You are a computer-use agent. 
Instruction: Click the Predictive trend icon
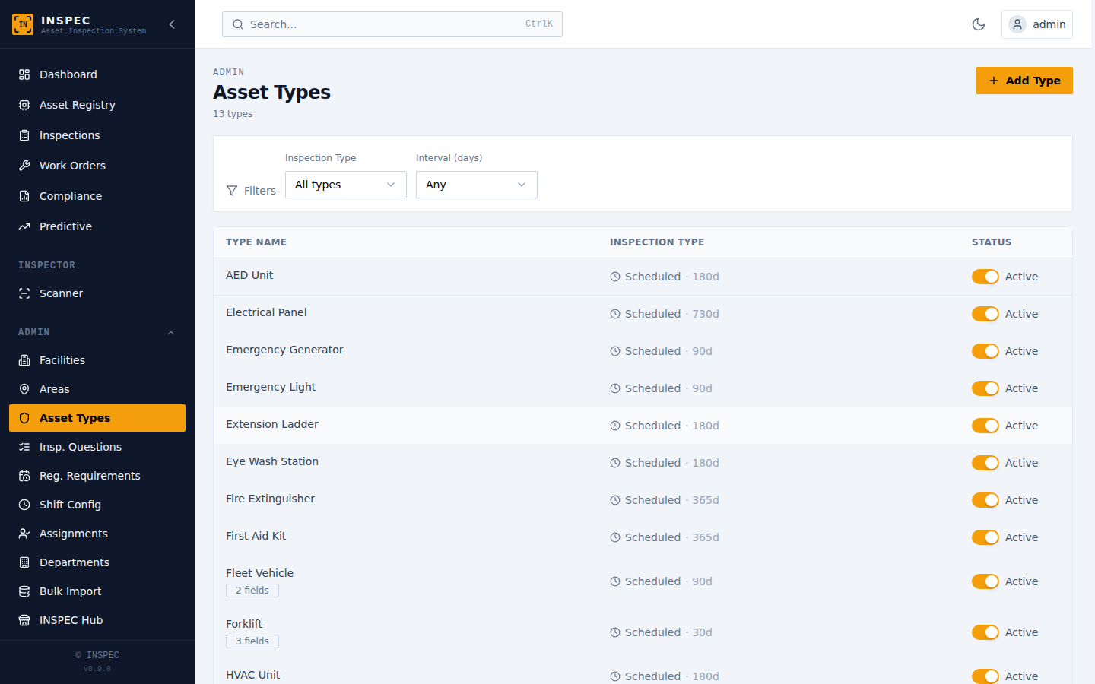(24, 226)
